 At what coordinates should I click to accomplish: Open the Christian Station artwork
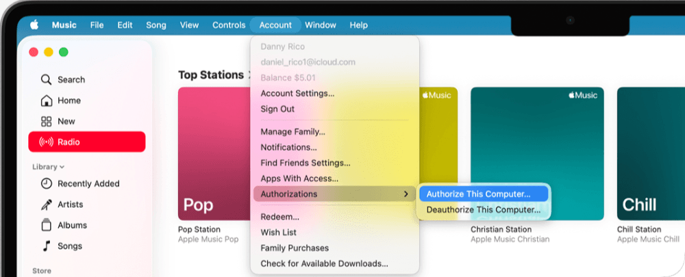point(537,154)
